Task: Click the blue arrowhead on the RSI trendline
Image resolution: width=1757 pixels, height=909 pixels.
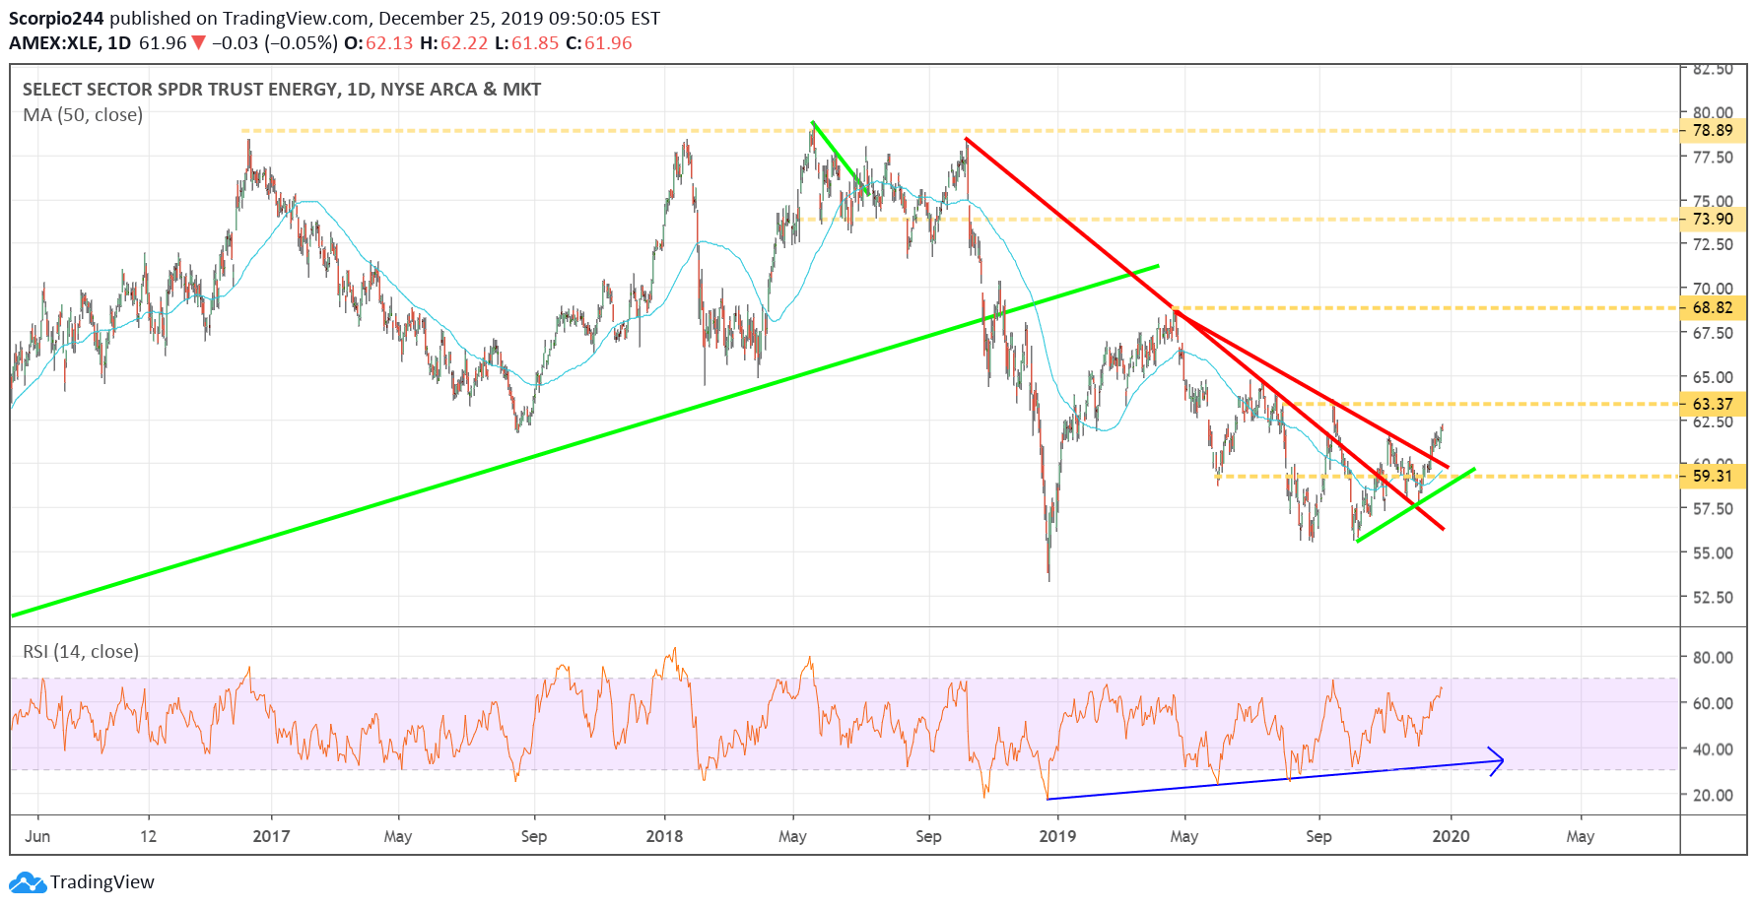Action: (1497, 760)
